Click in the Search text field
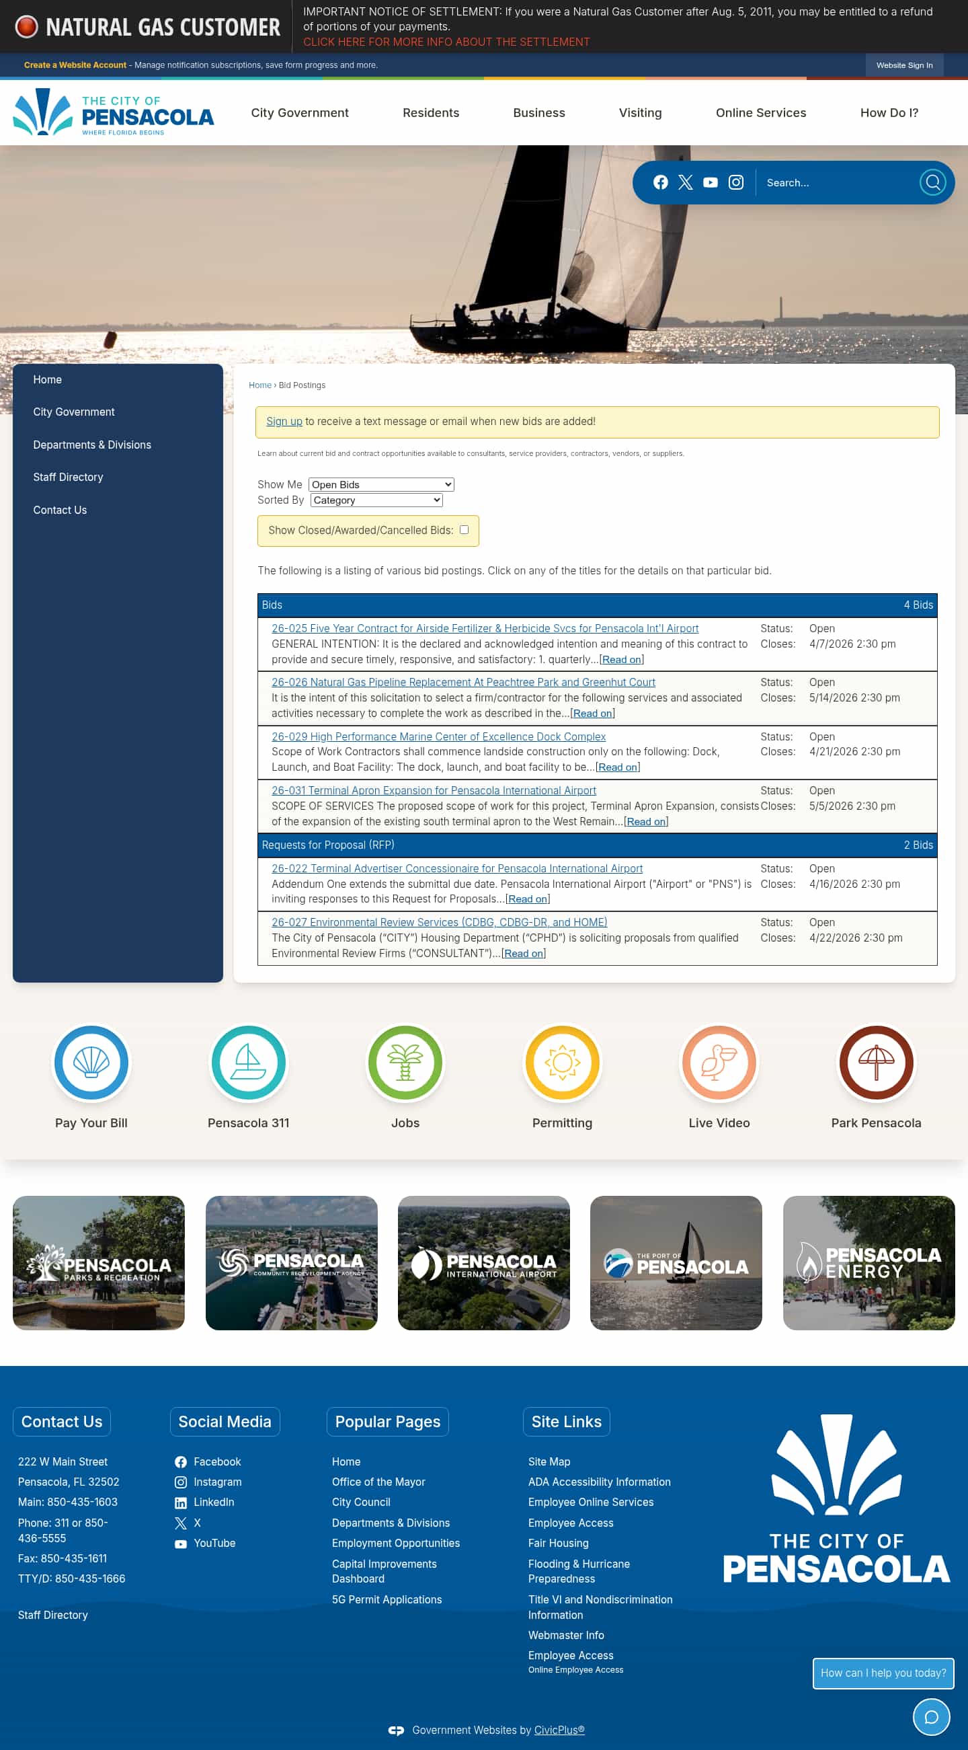Screen dimensions: 968x1750 coord(836,183)
